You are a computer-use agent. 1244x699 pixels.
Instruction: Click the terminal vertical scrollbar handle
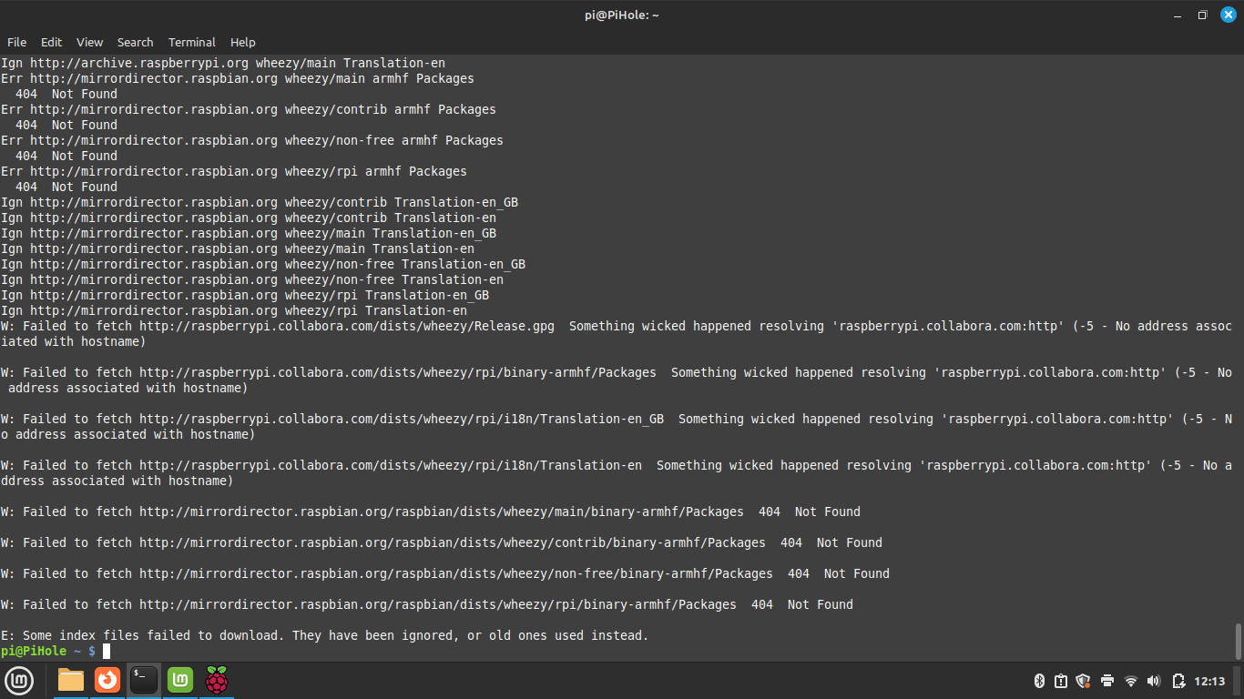click(x=1238, y=641)
